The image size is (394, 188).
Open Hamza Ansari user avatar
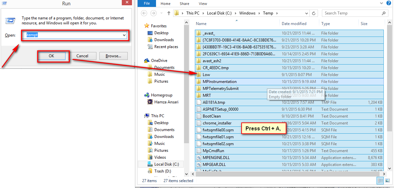click(150, 102)
